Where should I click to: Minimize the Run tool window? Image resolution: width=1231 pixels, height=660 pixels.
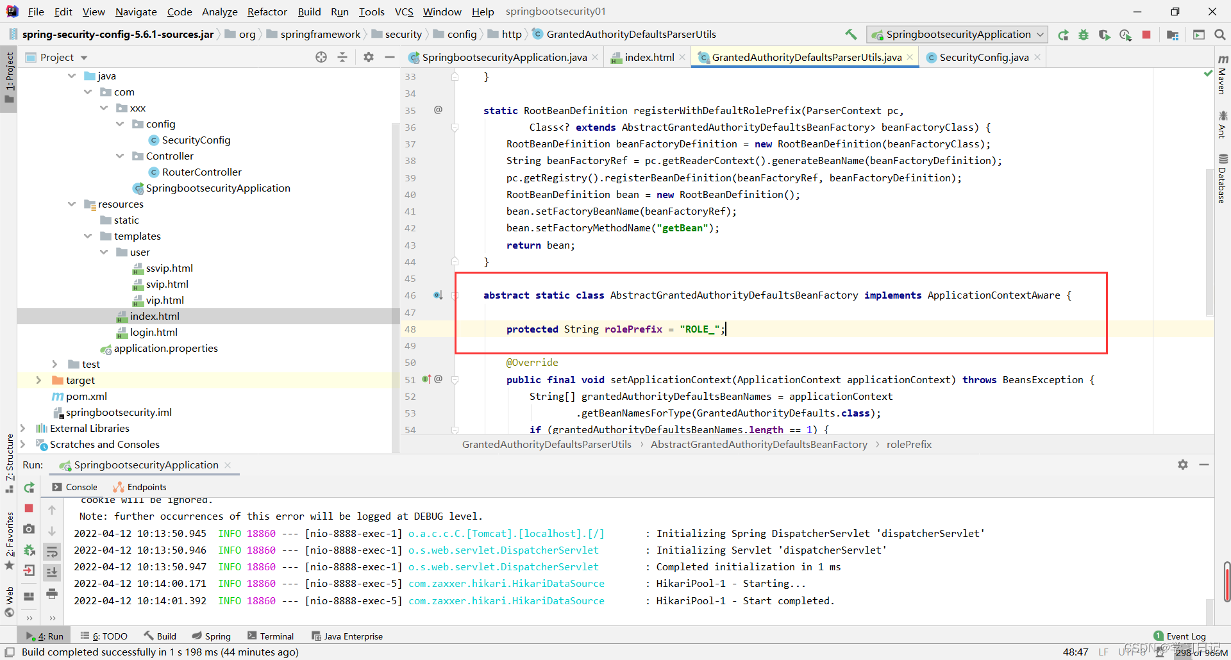[1204, 465]
